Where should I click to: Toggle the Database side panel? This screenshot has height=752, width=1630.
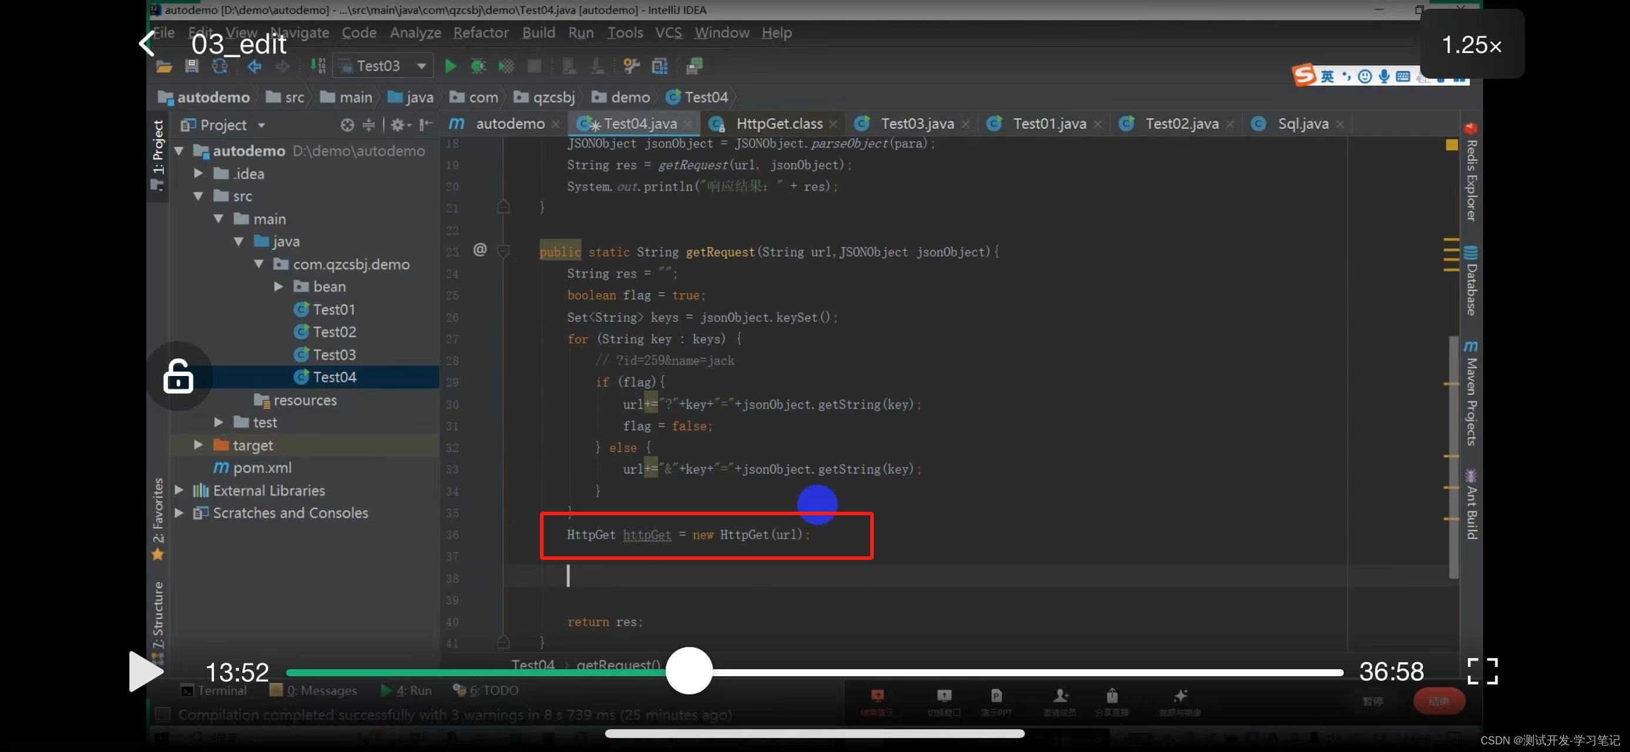[1471, 280]
